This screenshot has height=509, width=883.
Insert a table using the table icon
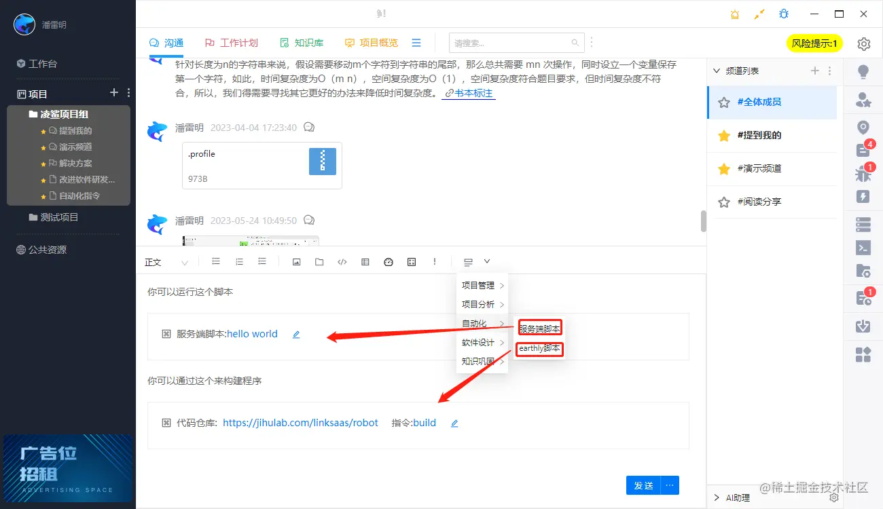(x=365, y=262)
